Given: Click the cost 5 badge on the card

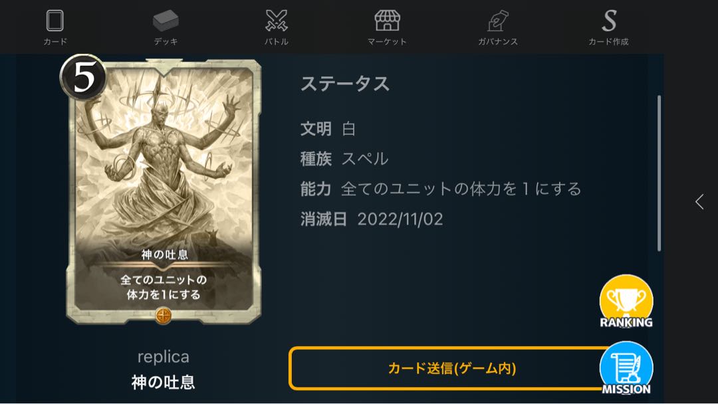Looking at the screenshot, I should 83,77.
